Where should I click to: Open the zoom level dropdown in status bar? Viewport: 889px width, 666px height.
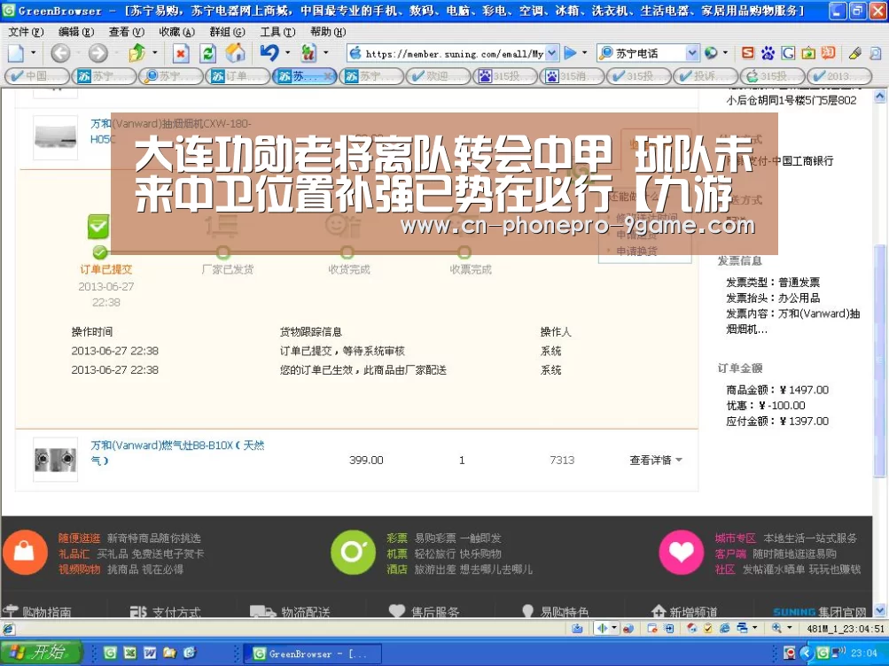[789, 628]
